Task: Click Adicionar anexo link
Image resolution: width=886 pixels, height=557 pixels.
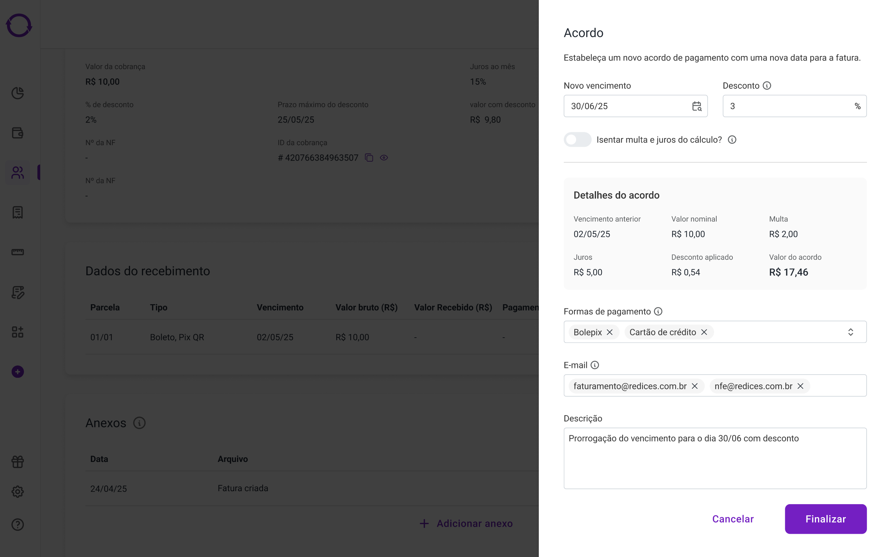Action: point(466,523)
